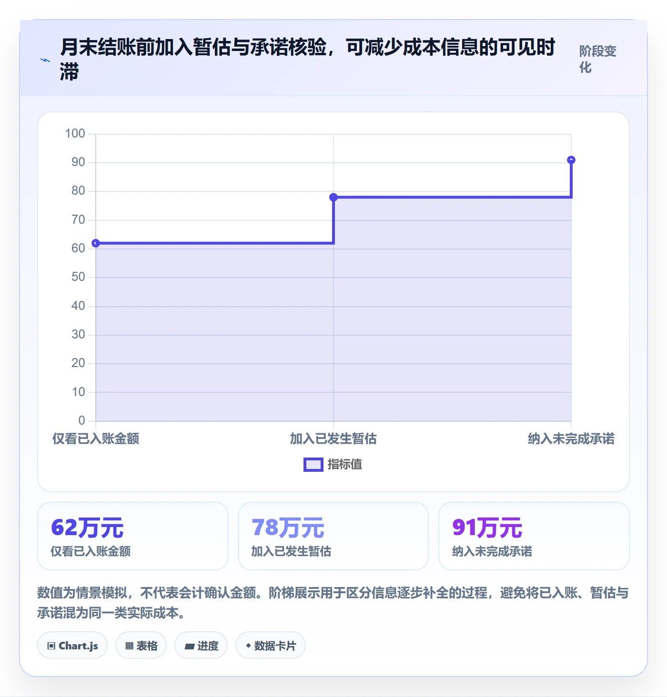Click the y-axis value 50
The width and height of the screenshot is (667, 697).
click(x=78, y=277)
